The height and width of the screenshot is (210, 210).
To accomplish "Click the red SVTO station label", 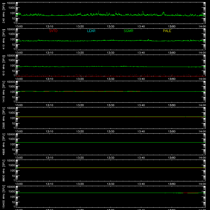I will point(53,31).
